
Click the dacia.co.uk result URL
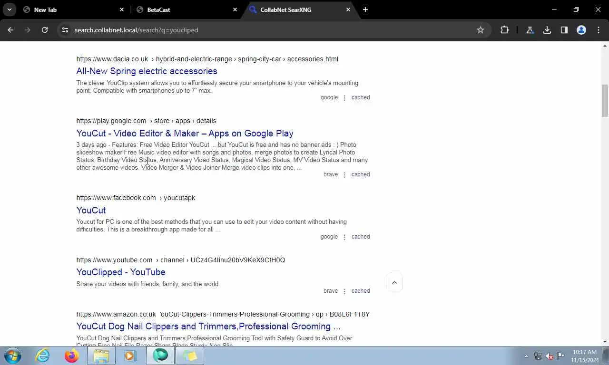207,59
